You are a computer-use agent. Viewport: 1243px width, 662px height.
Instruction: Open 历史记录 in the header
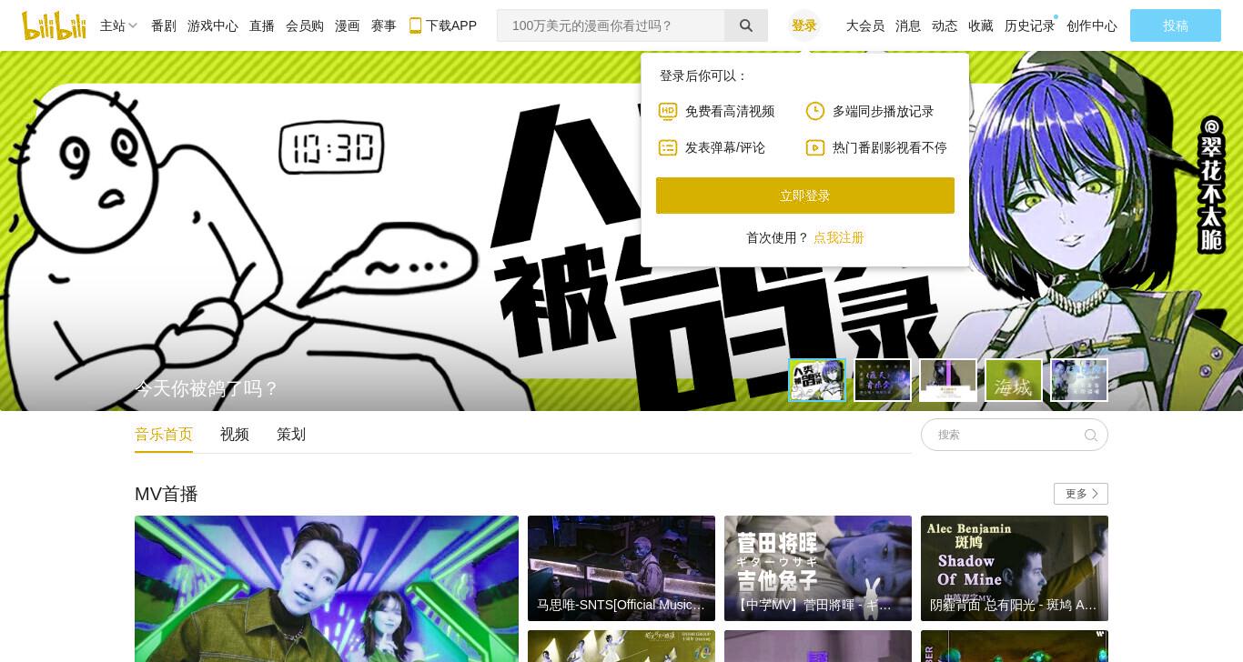[x=1030, y=25]
